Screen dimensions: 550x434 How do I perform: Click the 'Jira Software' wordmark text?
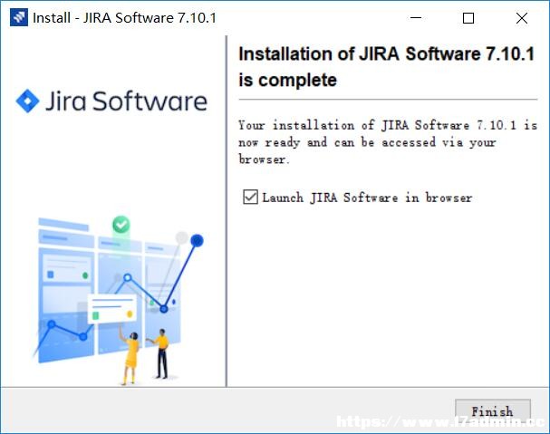[x=126, y=101]
